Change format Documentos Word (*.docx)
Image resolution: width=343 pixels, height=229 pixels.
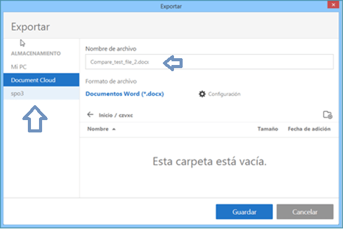(x=124, y=94)
